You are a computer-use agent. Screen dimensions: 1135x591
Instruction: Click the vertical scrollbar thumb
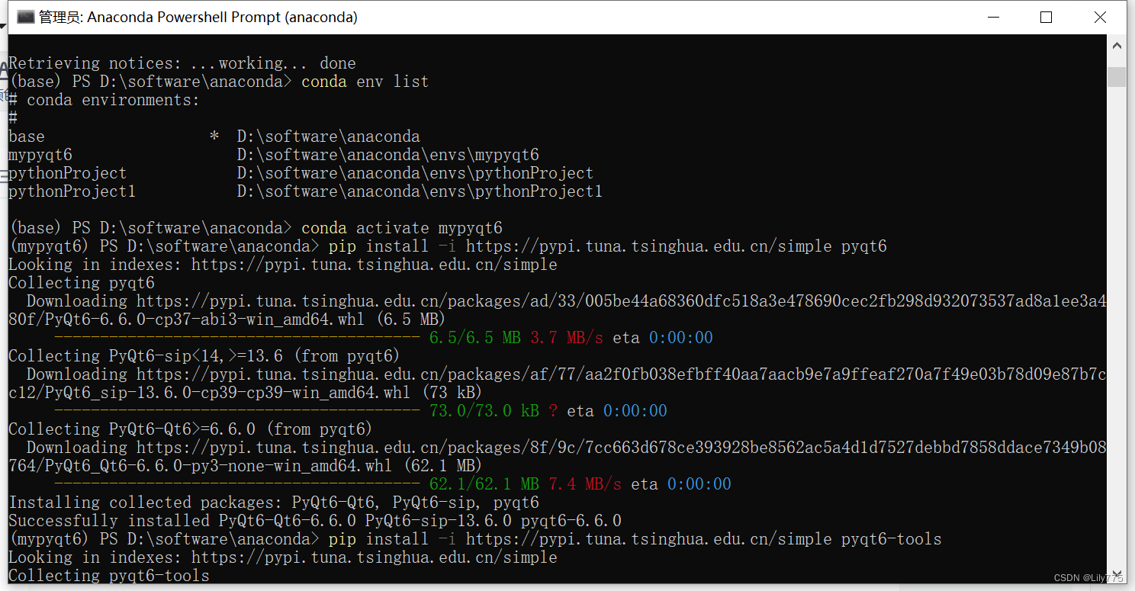point(1117,76)
